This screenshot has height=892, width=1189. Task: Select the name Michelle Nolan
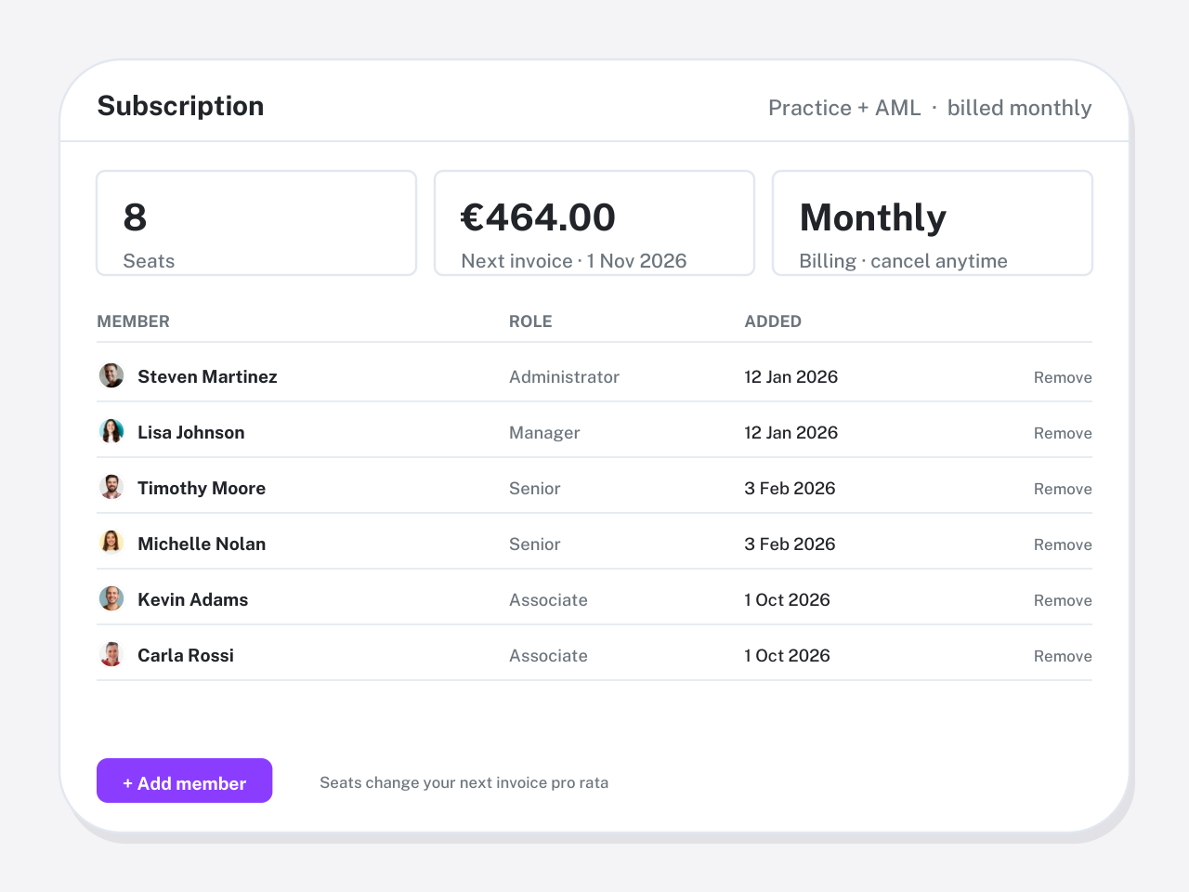[x=202, y=544]
